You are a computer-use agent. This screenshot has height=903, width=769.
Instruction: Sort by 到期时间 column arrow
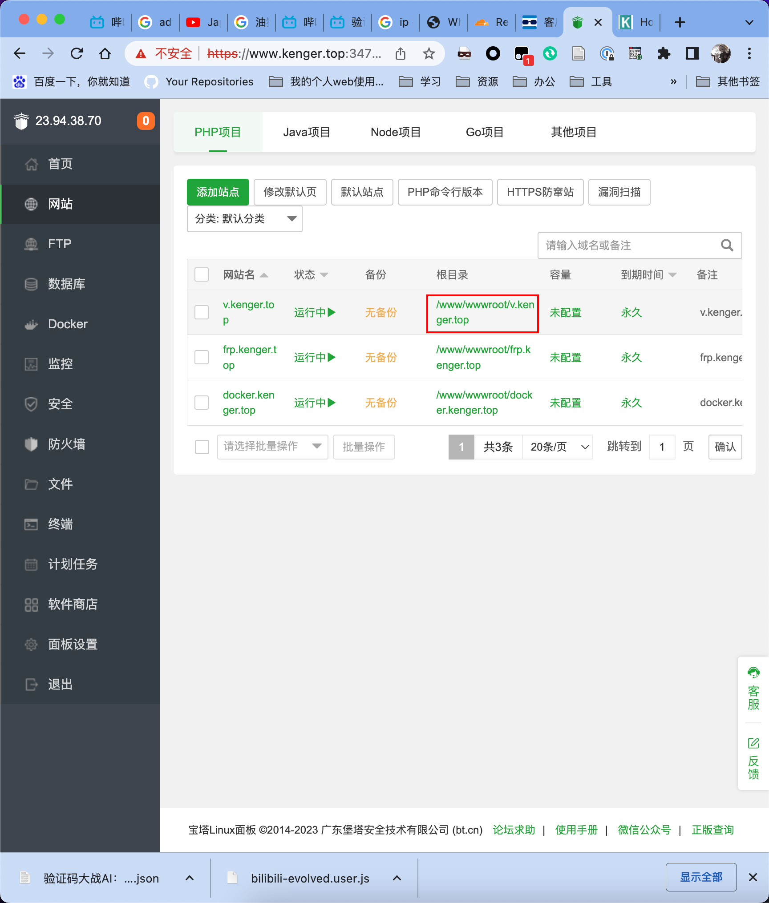pyautogui.click(x=672, y=275)
